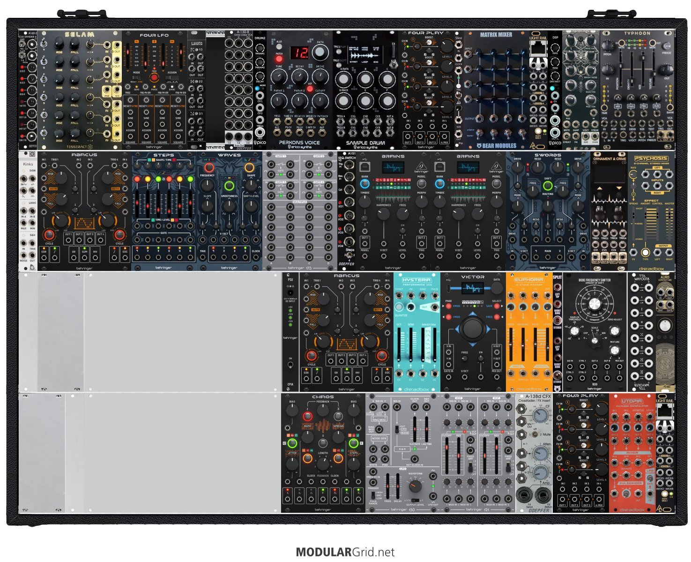Click the FEED fader on Euphoria
This screenshot has height=562, width=691.
coord(511,345)
